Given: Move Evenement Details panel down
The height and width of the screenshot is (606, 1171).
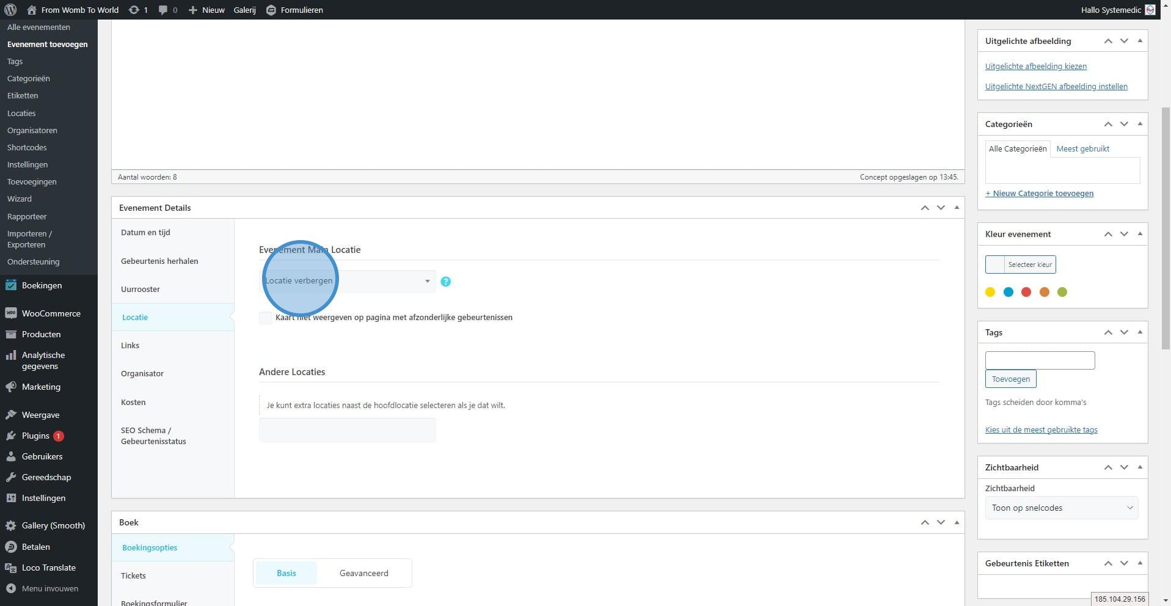Looking at the screenshot, I should click(941, 208).
